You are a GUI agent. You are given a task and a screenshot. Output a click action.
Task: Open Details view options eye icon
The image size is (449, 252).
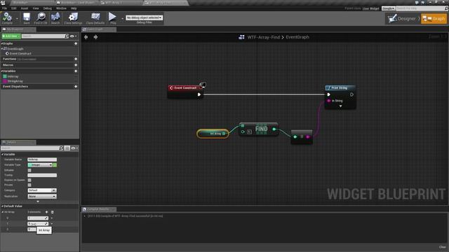tap(74, 148)
